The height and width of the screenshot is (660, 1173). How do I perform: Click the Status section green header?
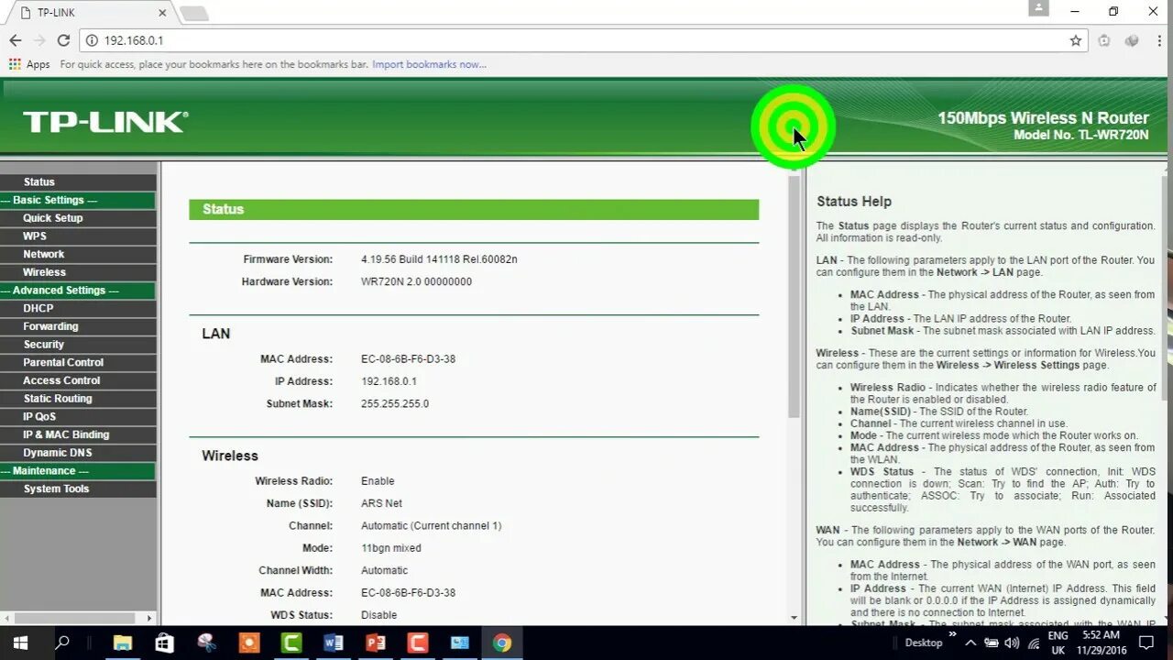pyautogui.click(x=474, y=209)
